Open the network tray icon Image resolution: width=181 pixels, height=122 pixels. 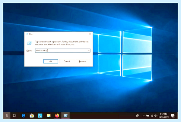point(152,116)
